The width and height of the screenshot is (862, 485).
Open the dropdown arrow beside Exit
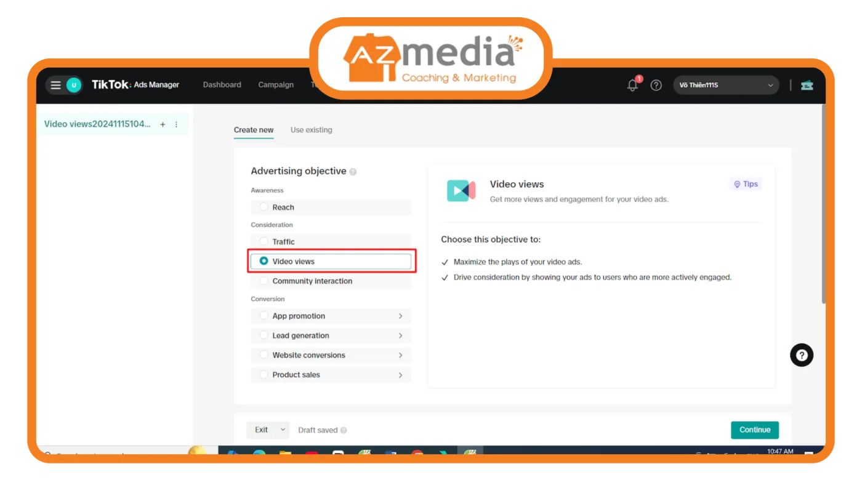(x=283, y=430)
